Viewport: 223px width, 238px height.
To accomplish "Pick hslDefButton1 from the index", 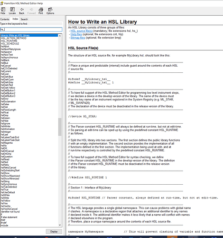I will (8, 90).
